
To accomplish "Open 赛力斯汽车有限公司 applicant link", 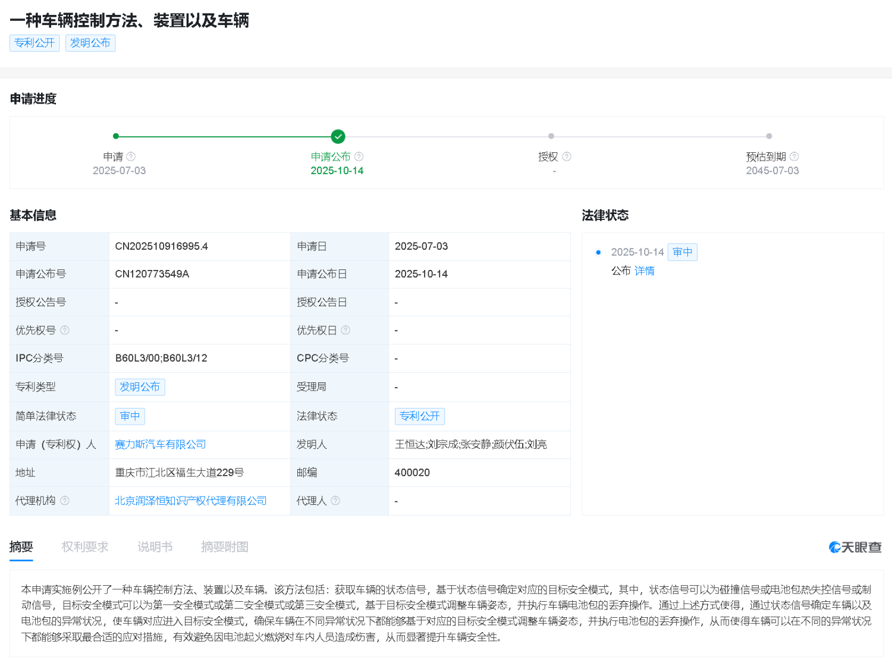I will click(161, 444).
